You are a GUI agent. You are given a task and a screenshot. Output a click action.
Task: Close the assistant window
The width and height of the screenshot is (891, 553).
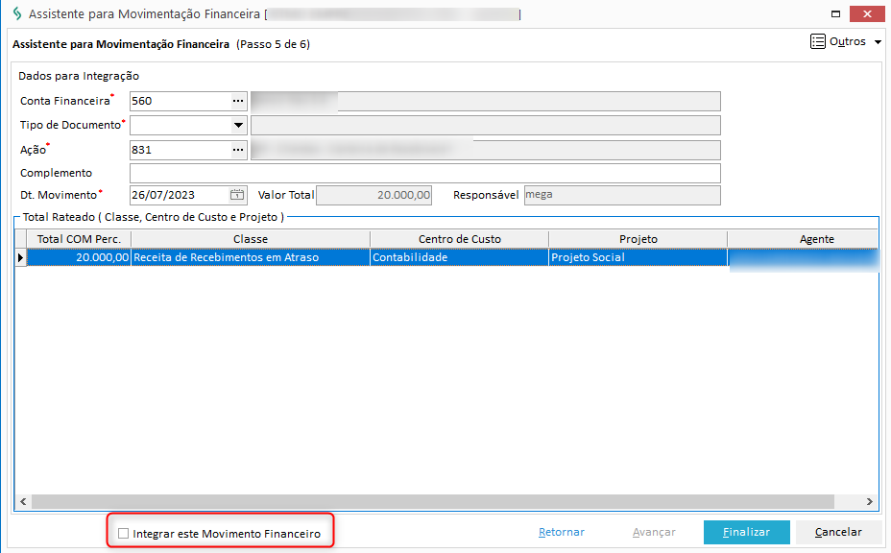(x=869, y=14)
